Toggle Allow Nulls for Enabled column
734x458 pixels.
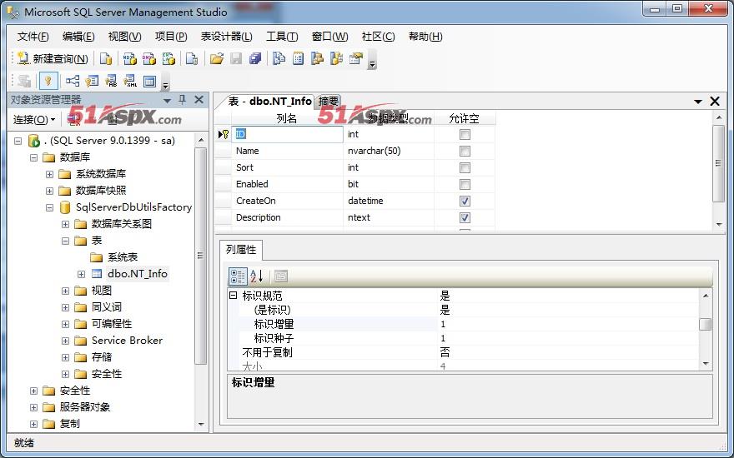(465, 184)
